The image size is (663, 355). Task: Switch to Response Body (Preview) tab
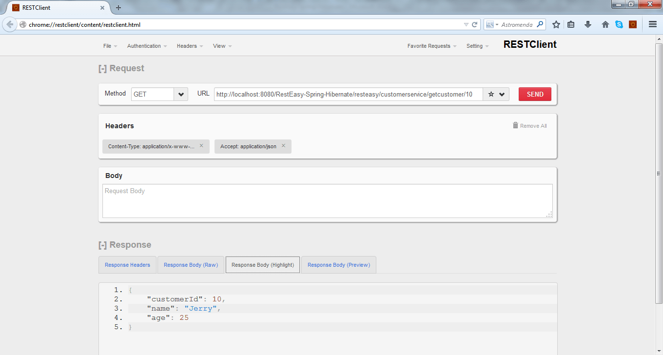point(338,264)
